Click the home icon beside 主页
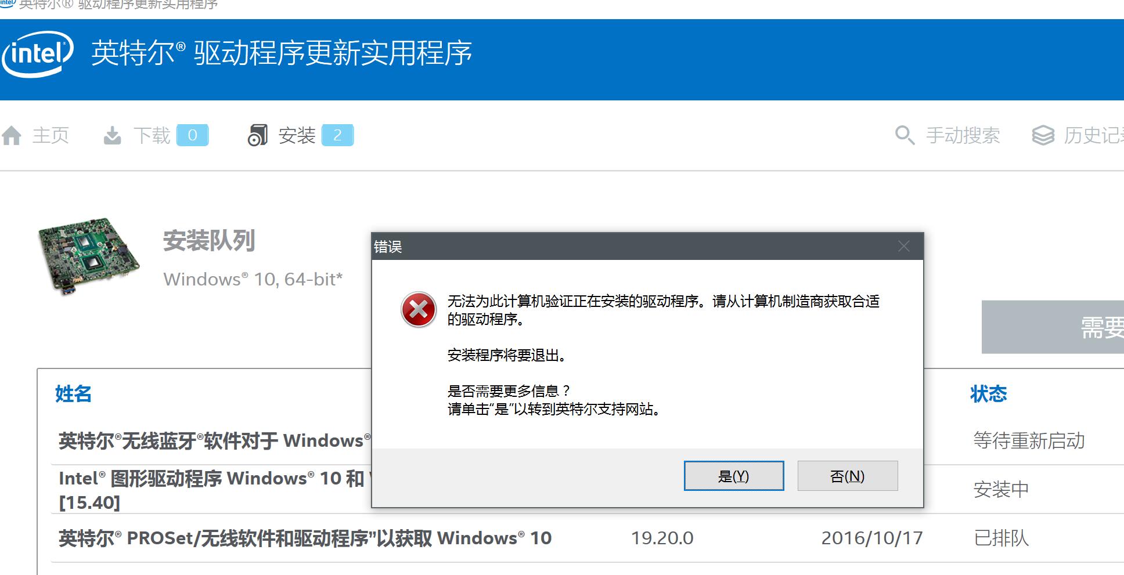Image resolution: width=1124 pixels, height=575 pixels. point(11,136)
